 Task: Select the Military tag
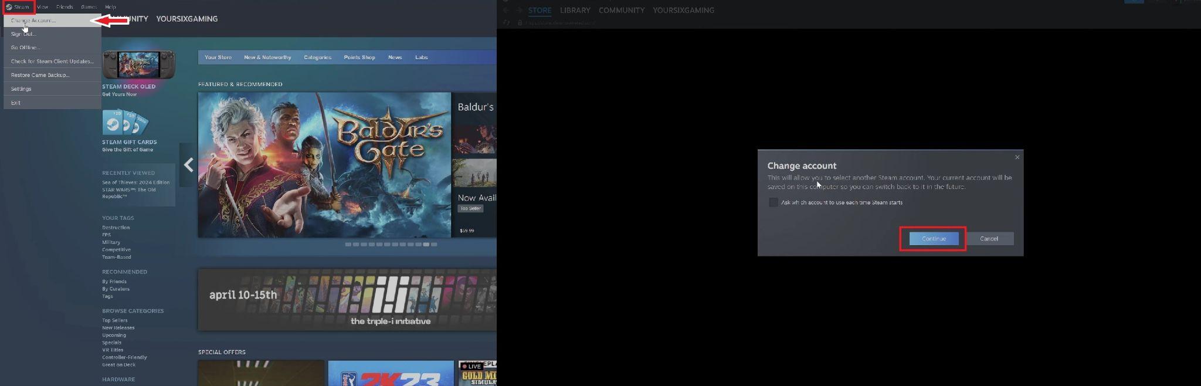coord(111,242)
